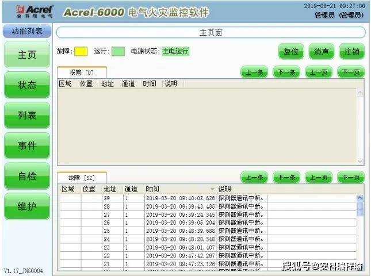371x276 pixels.
Task: Click the date-time display at top right
Action: point(334,6)
